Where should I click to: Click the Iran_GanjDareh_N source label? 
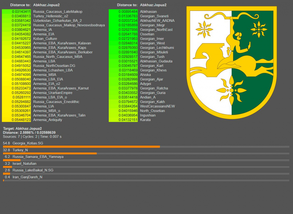tap(27, 177)
